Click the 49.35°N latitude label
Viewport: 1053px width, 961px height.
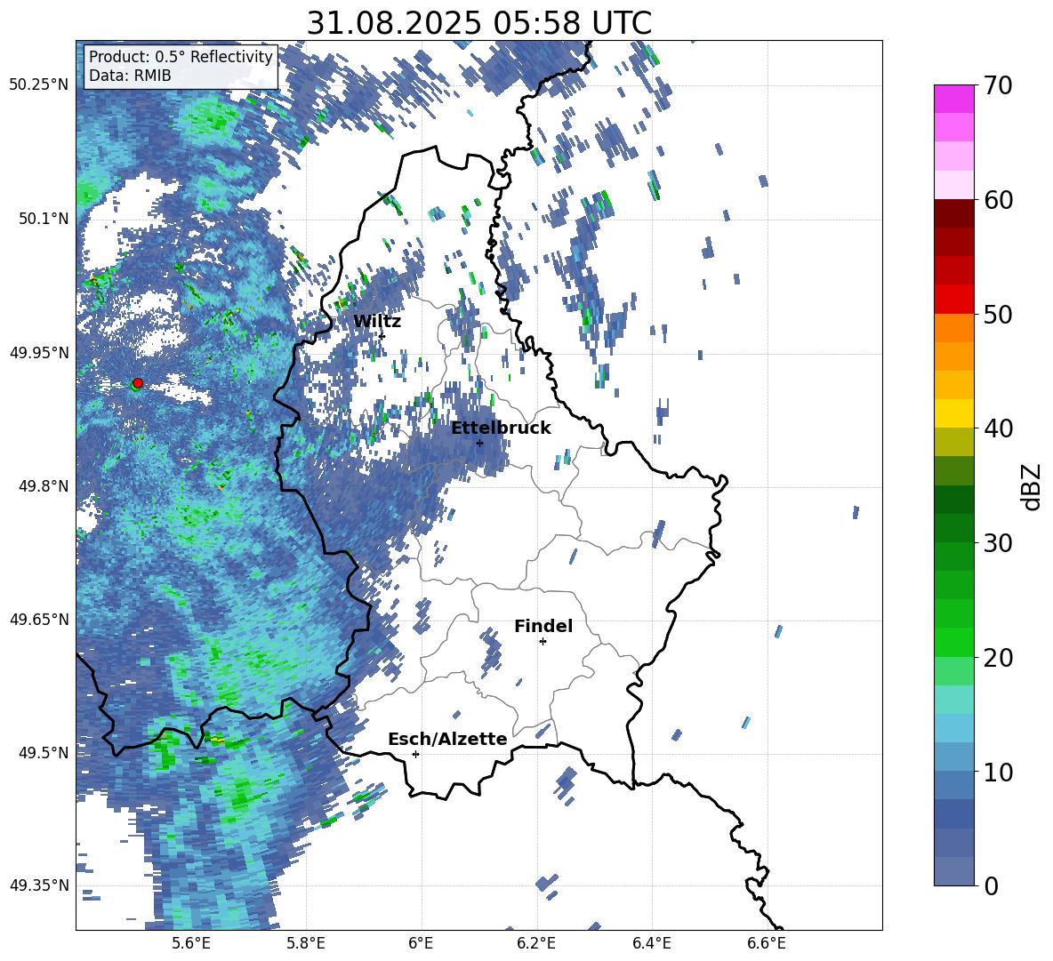click(x=40, y=885)
